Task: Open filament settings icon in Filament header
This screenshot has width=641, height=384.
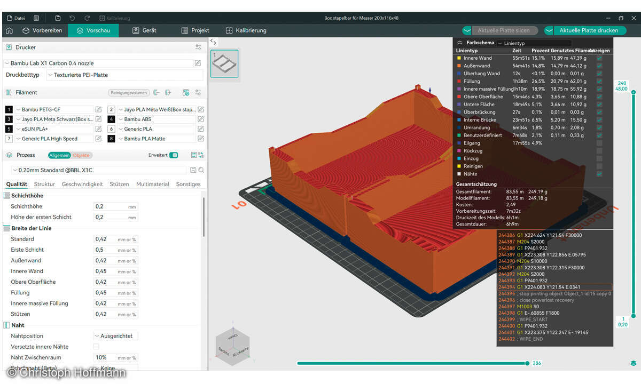Action: [198, 92]
